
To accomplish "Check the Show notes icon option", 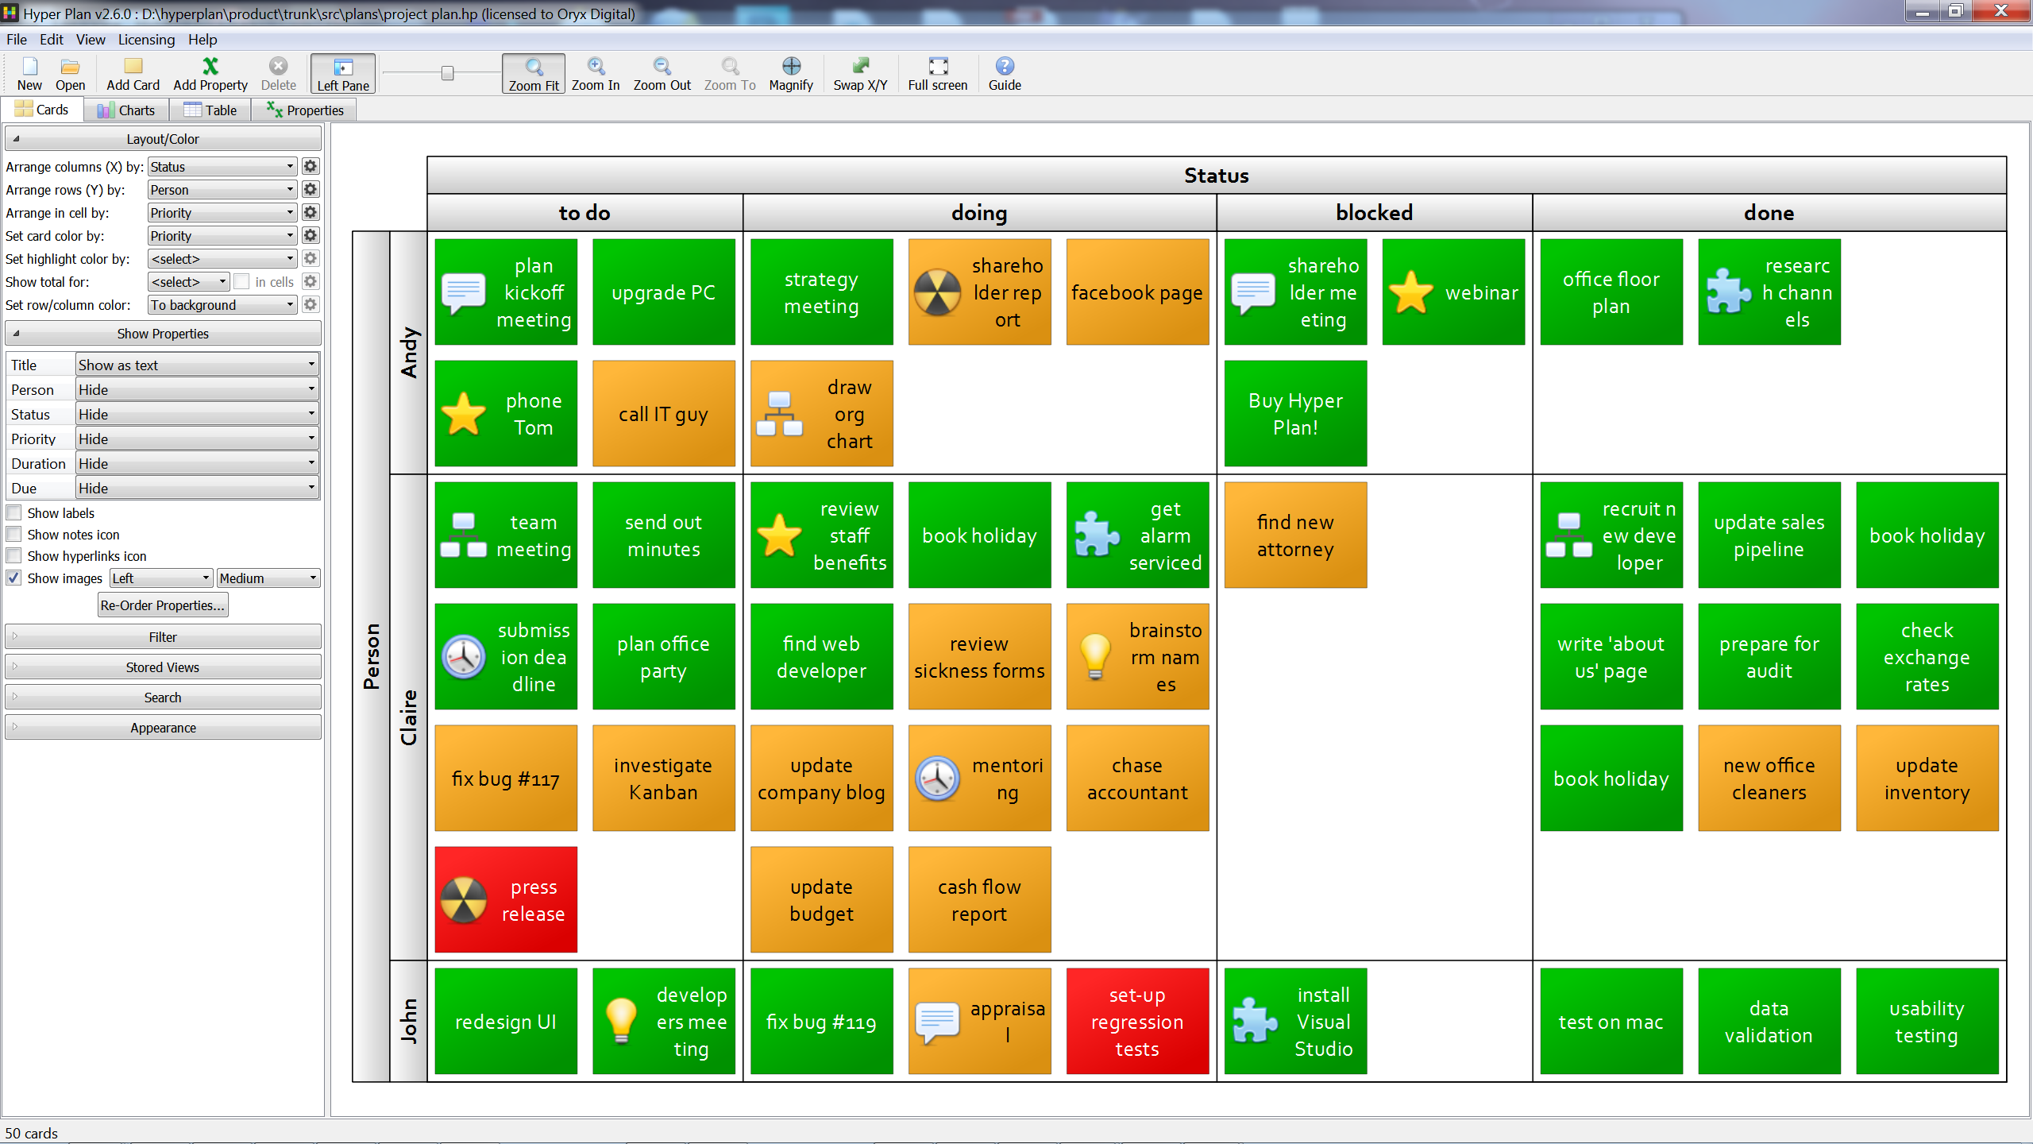I will click(x=14, y=535).
